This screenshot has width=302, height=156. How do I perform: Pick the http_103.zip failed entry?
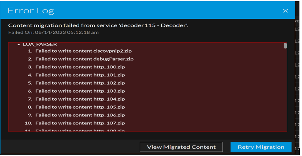(80, 91)
